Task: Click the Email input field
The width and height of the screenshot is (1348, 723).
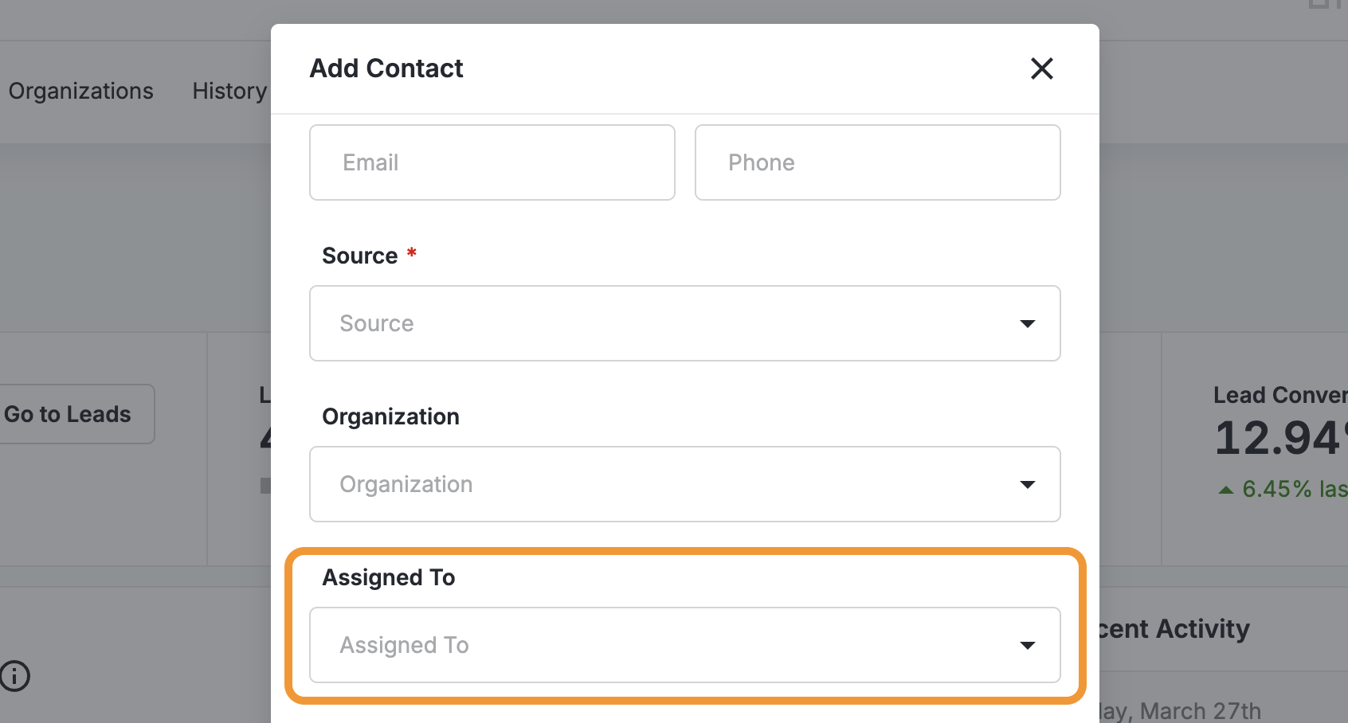Action: pyautogui.click(x=492, y=162)
